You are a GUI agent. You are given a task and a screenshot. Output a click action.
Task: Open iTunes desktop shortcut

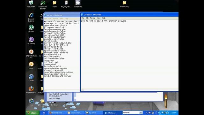point(31,78)
